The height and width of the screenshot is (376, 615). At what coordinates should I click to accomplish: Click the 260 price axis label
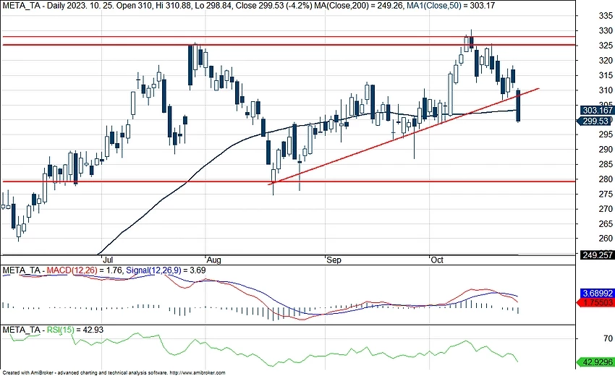click(x=606, y=239)
